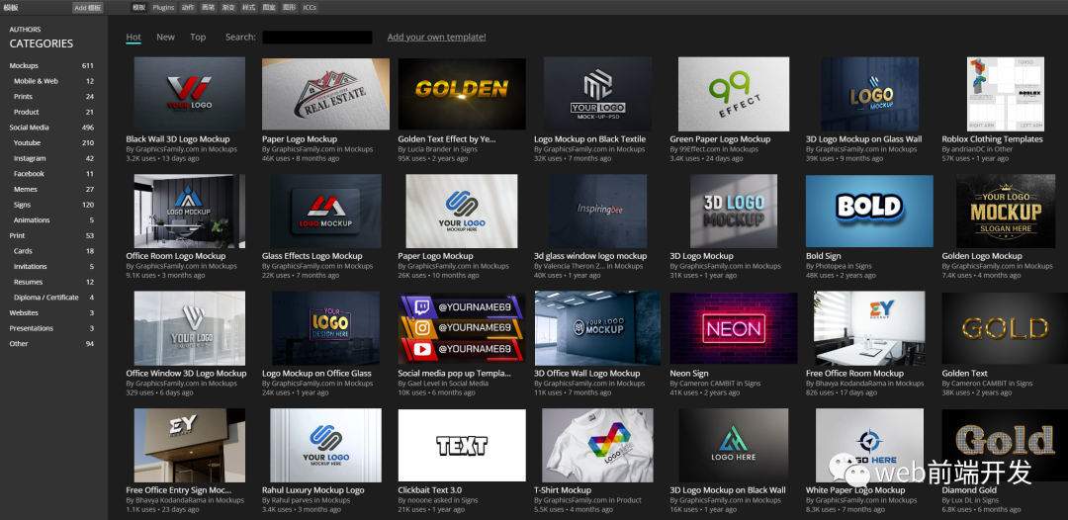Screen dimensions: 1068x520
Task: Select the Product subcategory
Action: click(51, 113)
